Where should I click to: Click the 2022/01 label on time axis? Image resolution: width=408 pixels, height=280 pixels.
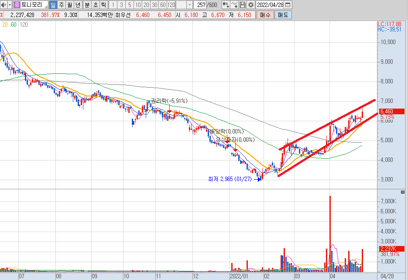point(239,277)
